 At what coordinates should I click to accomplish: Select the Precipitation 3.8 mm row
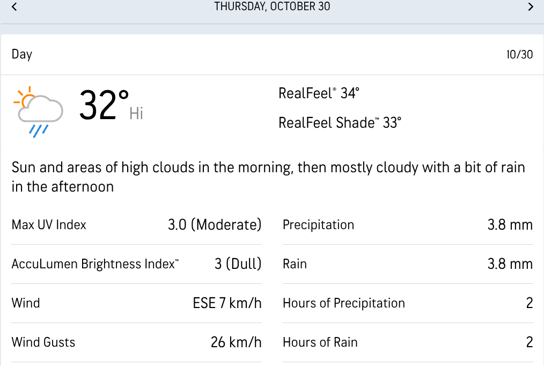408,225
